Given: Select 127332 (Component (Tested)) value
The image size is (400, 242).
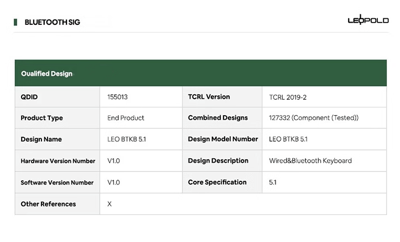Looking at the screenshot, I should (314, 118).
